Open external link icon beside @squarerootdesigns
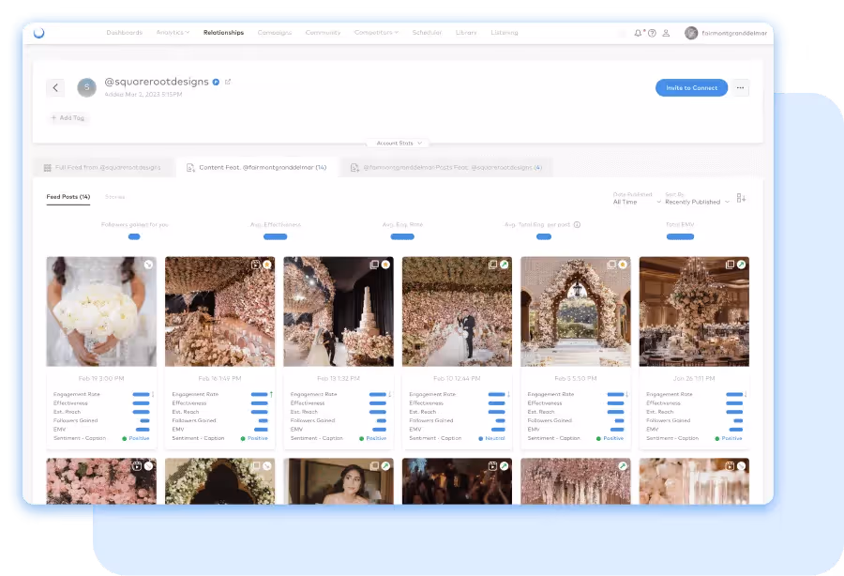The image size is (844, 576). click(228, 82)
